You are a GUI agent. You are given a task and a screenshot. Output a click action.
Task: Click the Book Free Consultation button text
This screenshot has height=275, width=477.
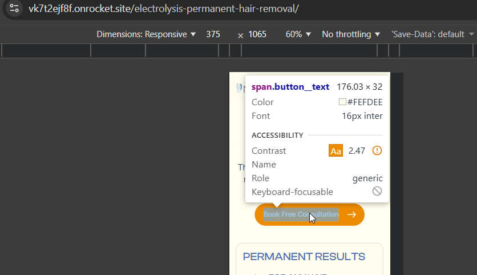[x=301, y=214]
